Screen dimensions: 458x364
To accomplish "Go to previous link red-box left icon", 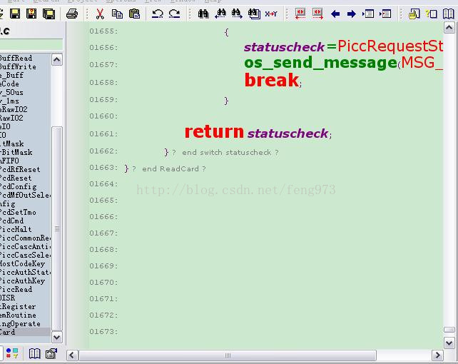I will pyautogui.click(x=300, y=14).
